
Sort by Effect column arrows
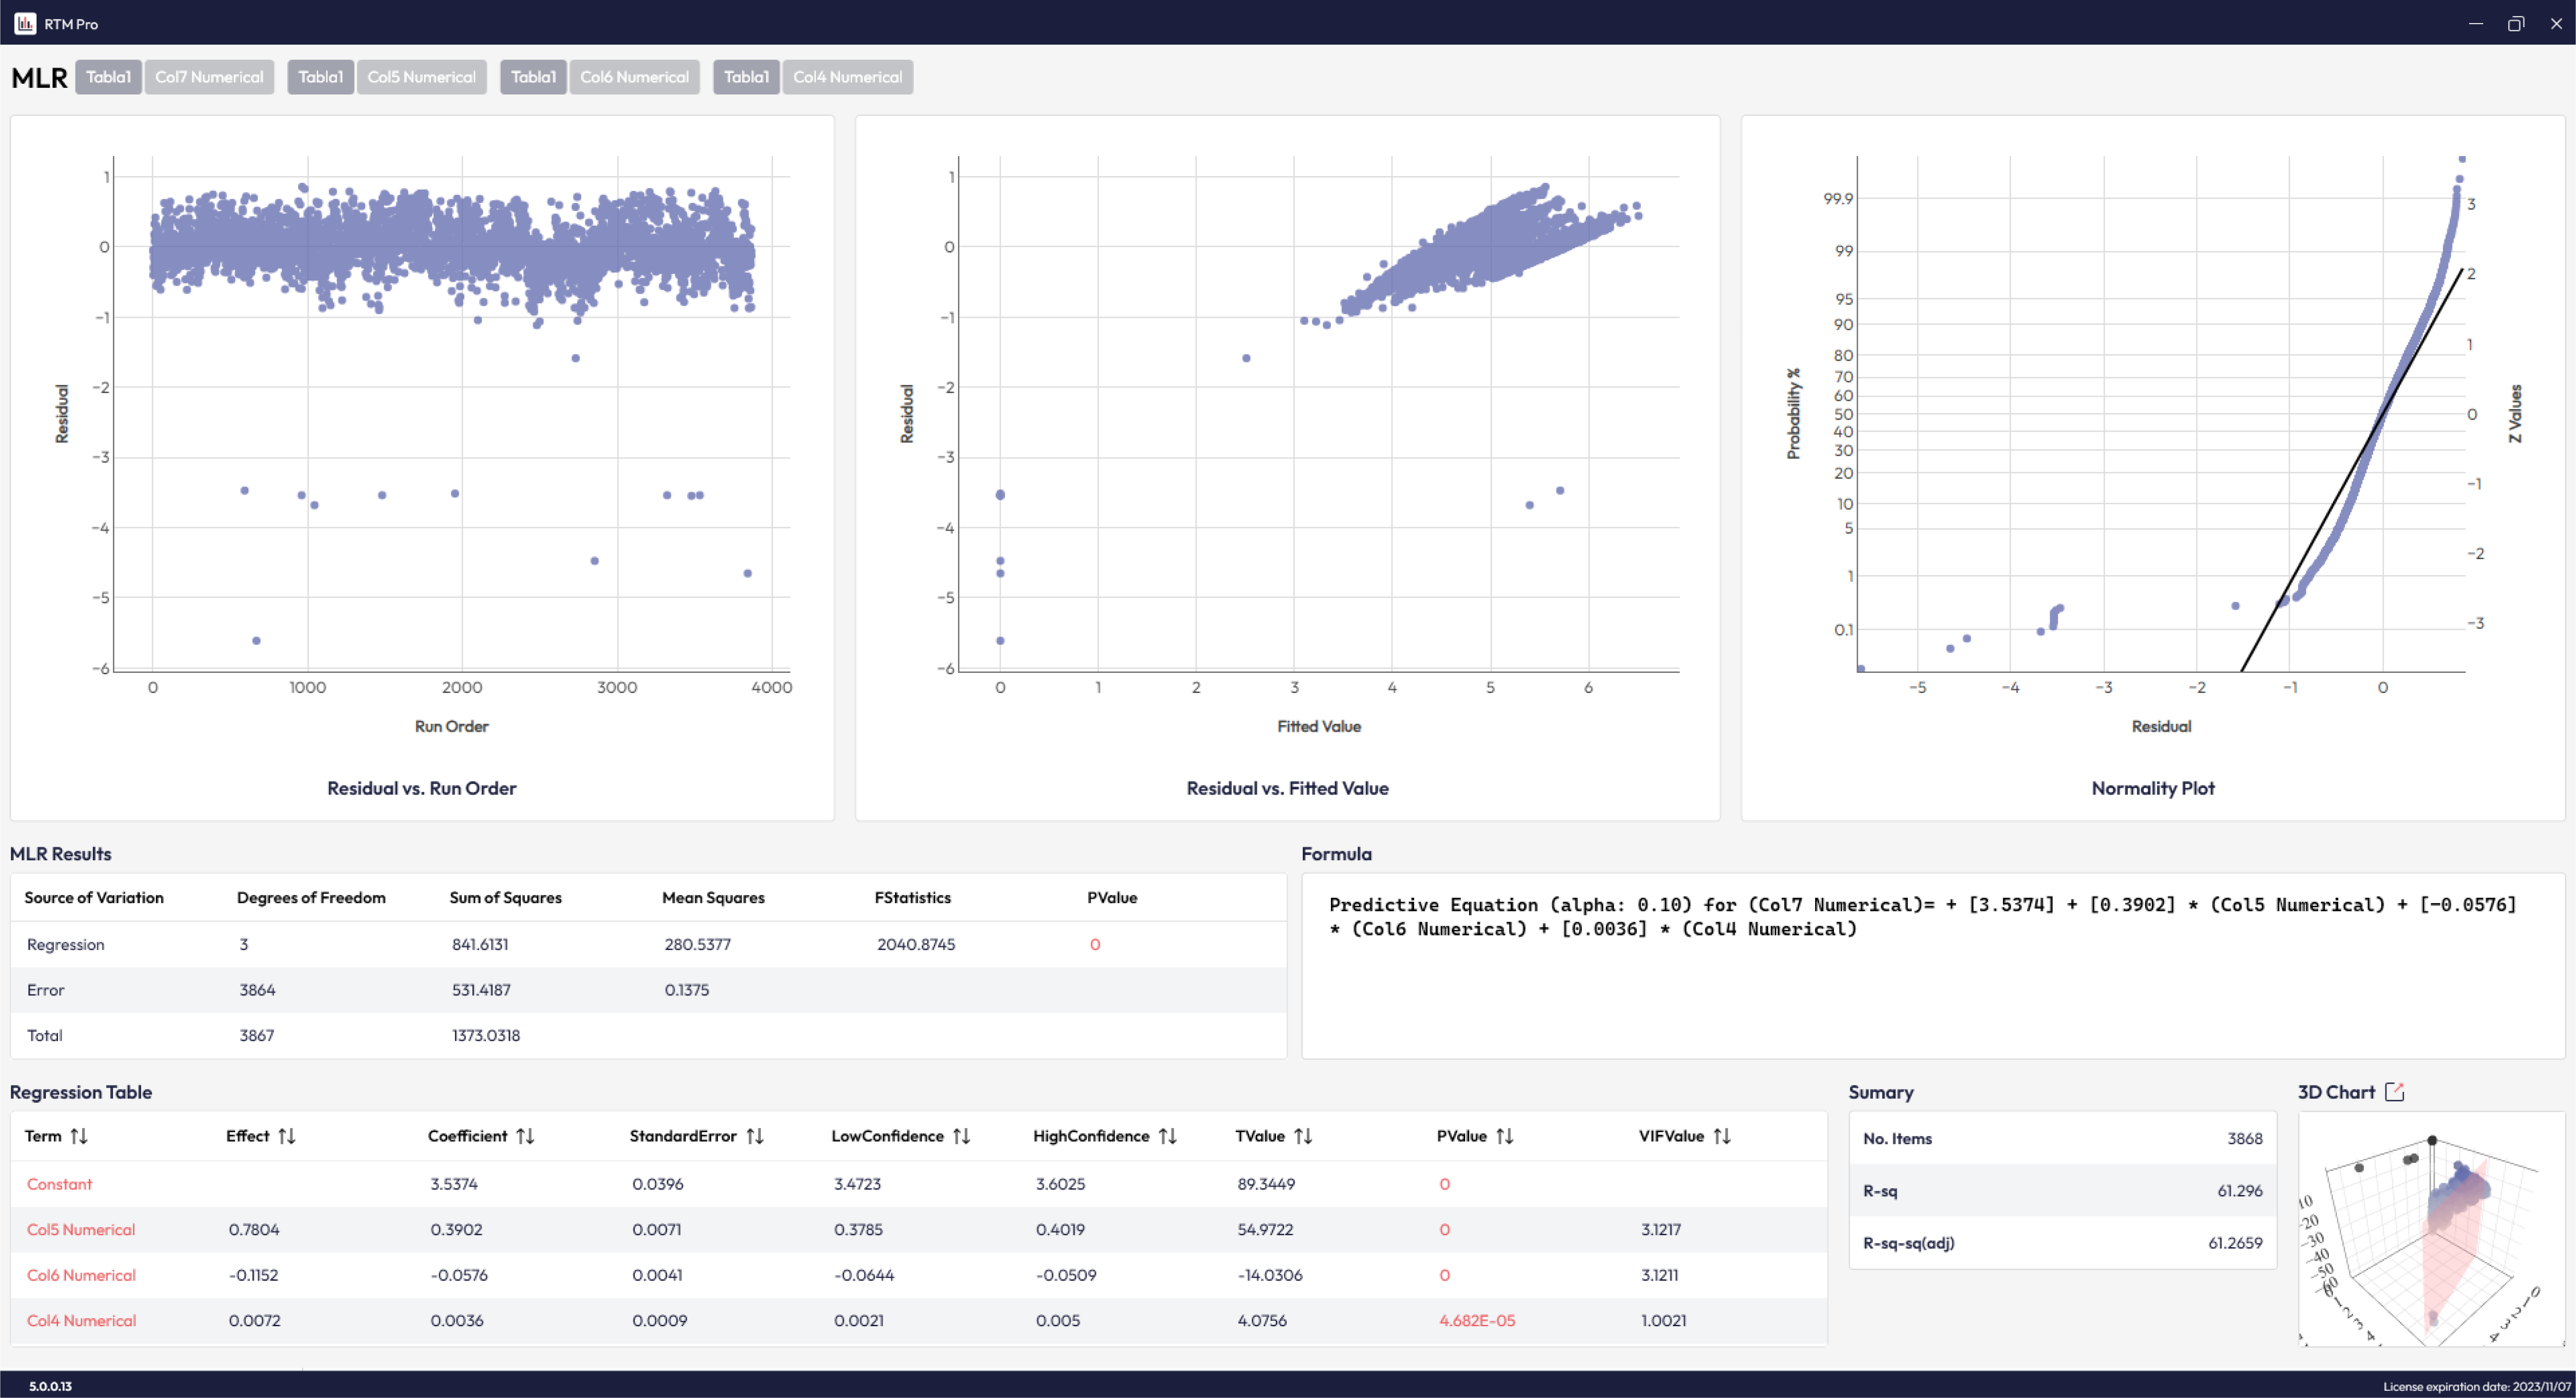287,1136
